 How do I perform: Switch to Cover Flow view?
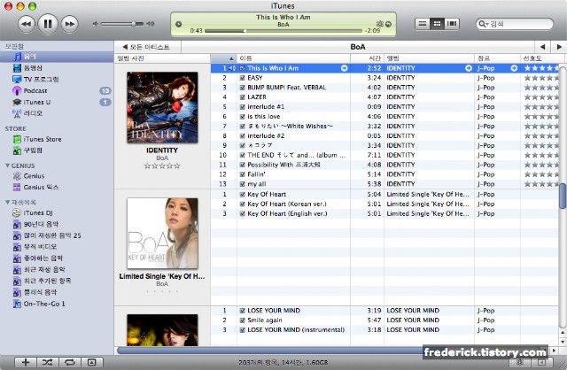(x=452, y=24)
